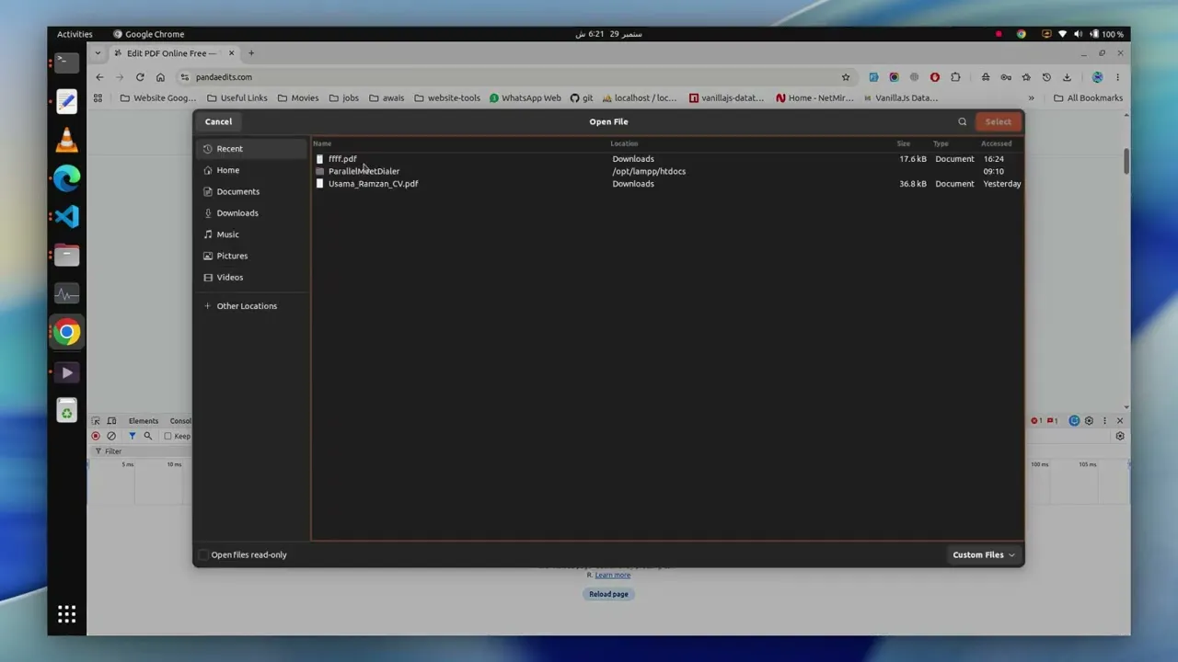1178x662 pixels.
Task: Open Other Locations in sidebar
Action: click(x=251, y=306)
